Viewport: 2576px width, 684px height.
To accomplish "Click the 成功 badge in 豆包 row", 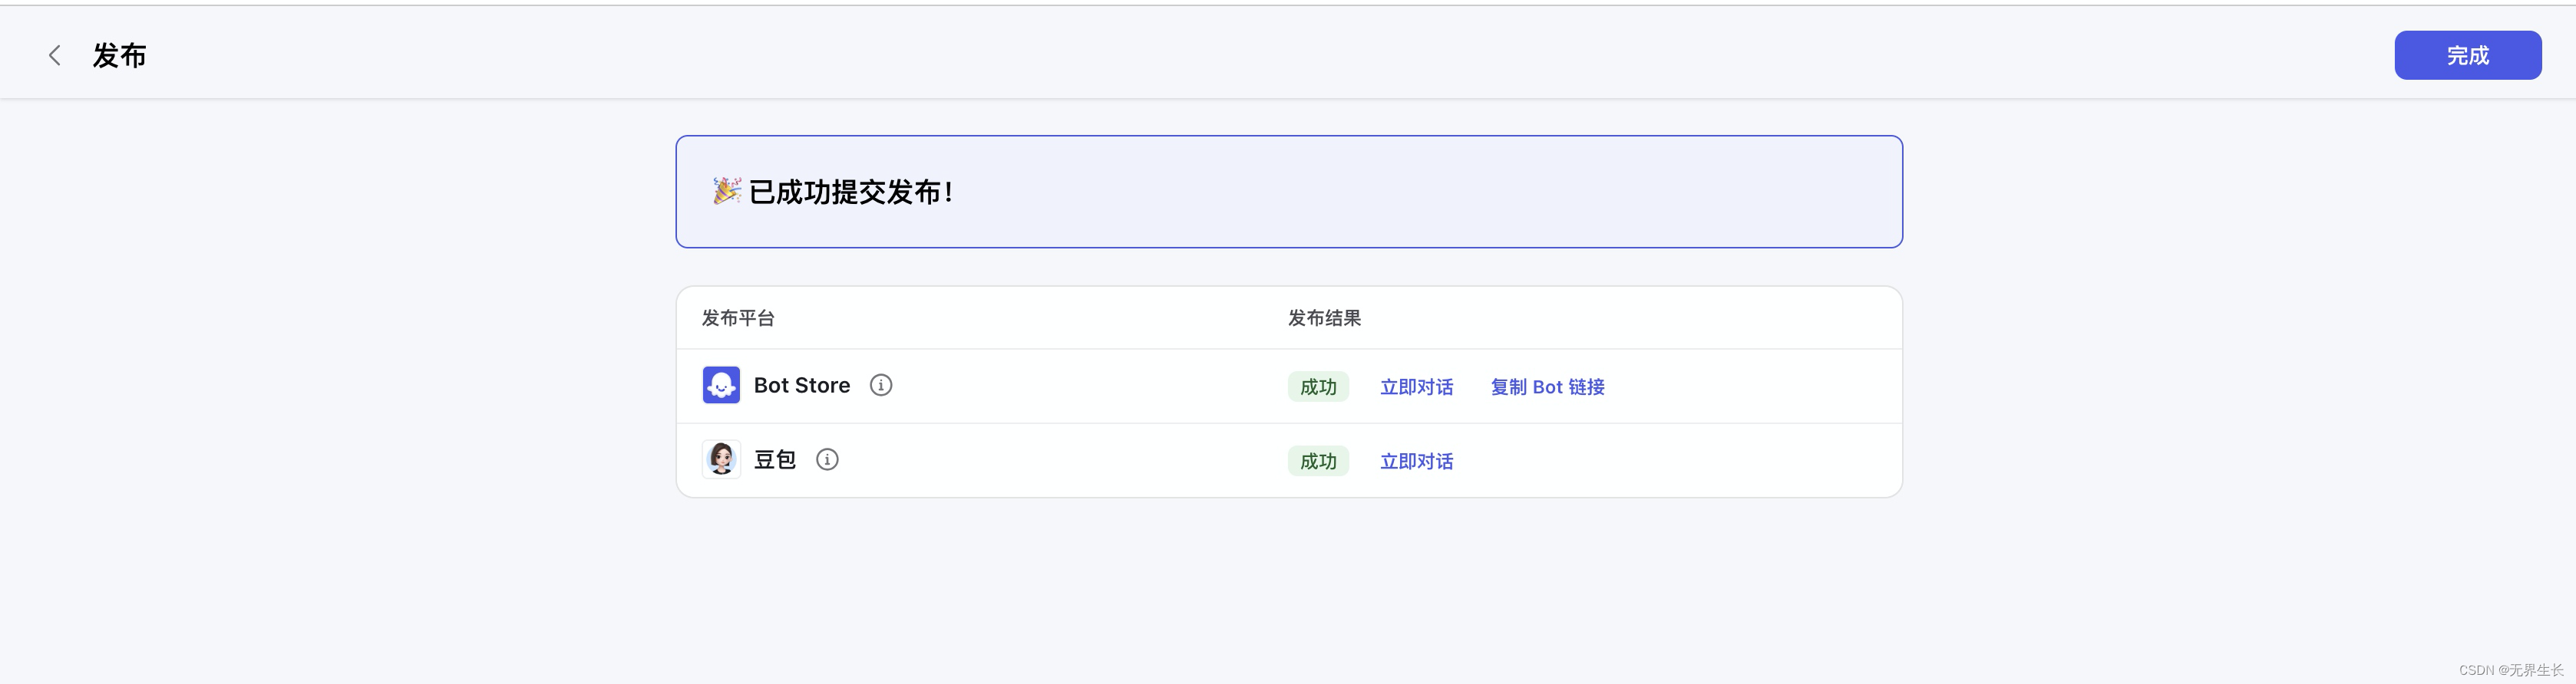I will coord(1318,462).
